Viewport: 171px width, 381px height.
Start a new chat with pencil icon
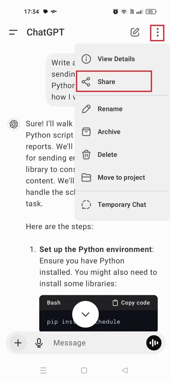(135, 32)
